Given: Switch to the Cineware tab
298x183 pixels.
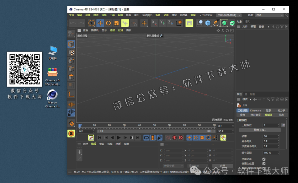Looking at the screenshot, I should (256, 110).
